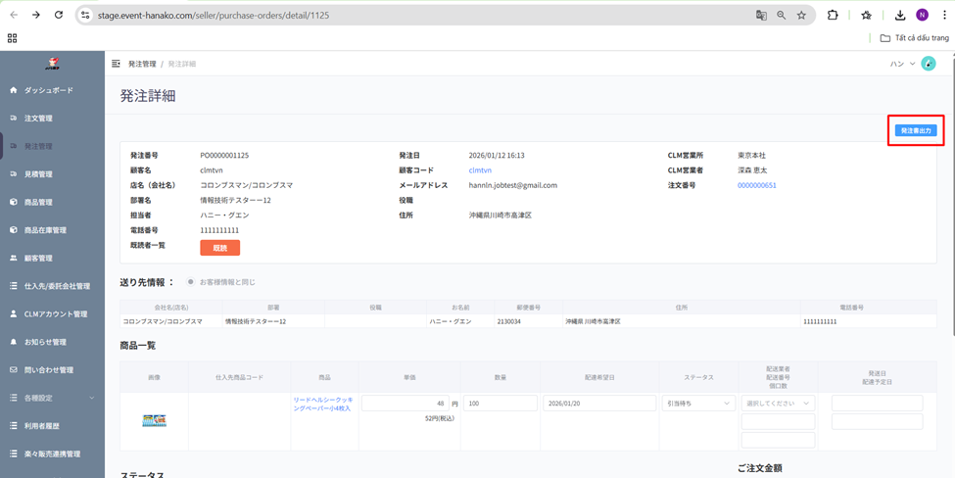Screen dimensions: 955x478
Task: Open the 引当待ち status dropdown
Action: coord(697,404)
